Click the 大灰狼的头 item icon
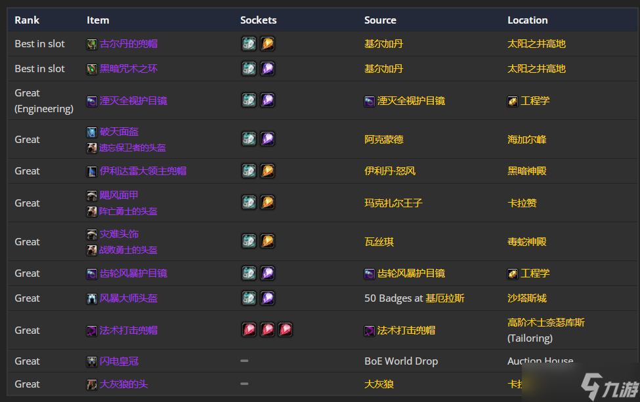This screenshot has width=640, height=402. point(92,384)
